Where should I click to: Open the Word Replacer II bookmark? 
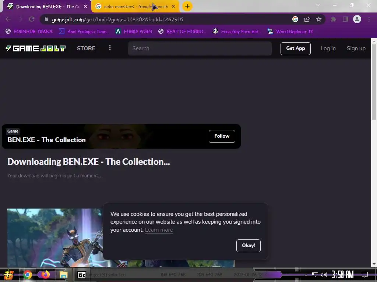pyautogui.click(x=290, y=32)
